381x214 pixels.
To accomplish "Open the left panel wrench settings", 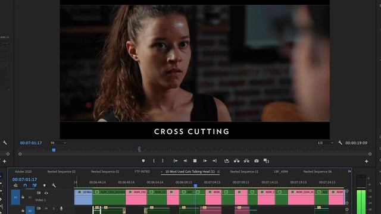I will [x=5, y=143].
